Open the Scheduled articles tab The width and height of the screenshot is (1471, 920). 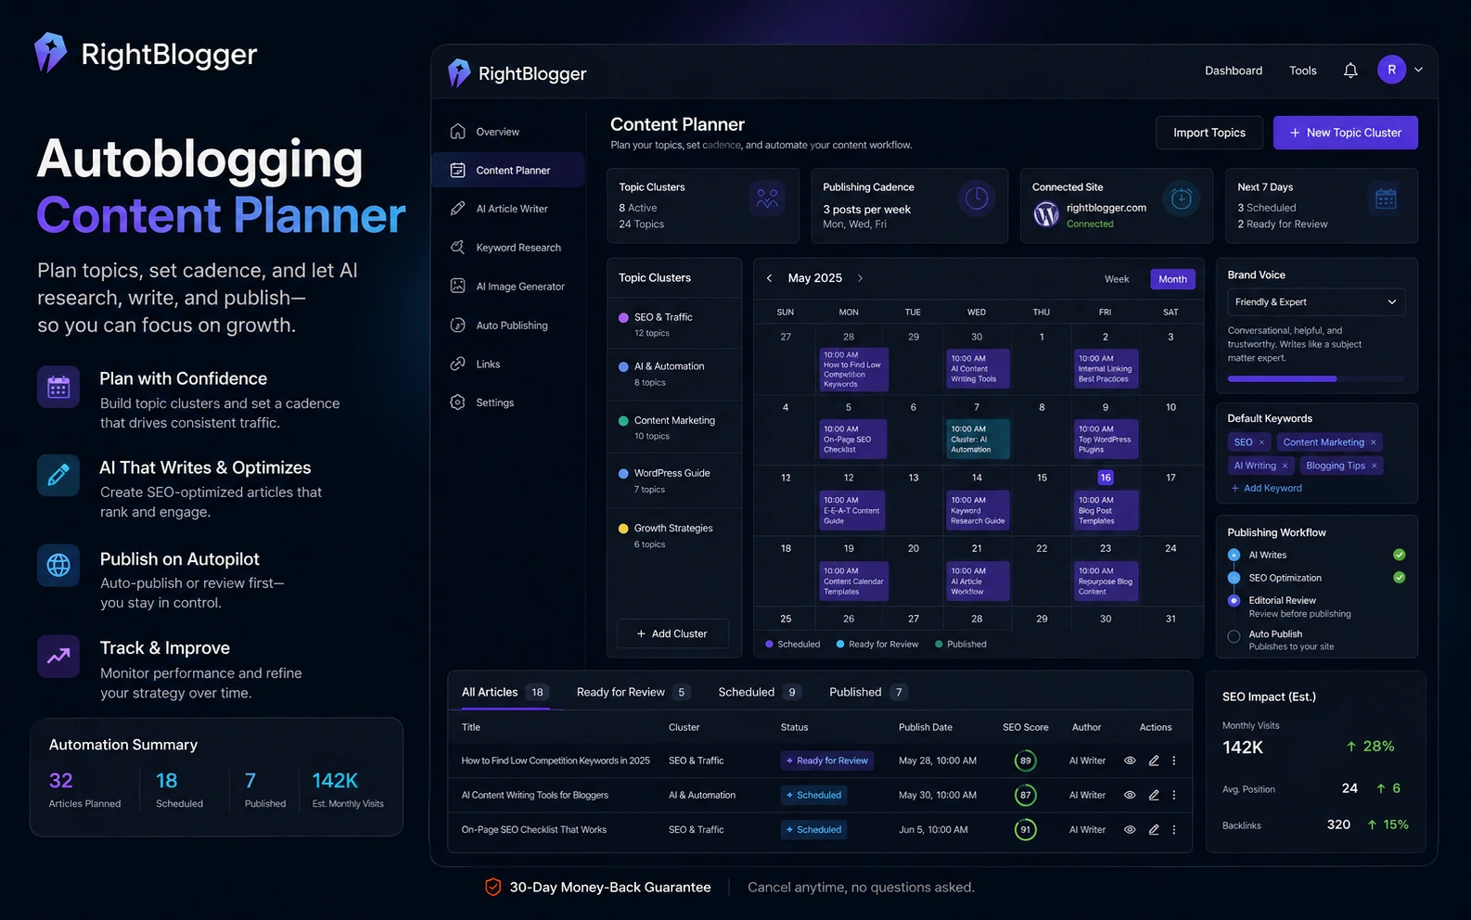760,692
